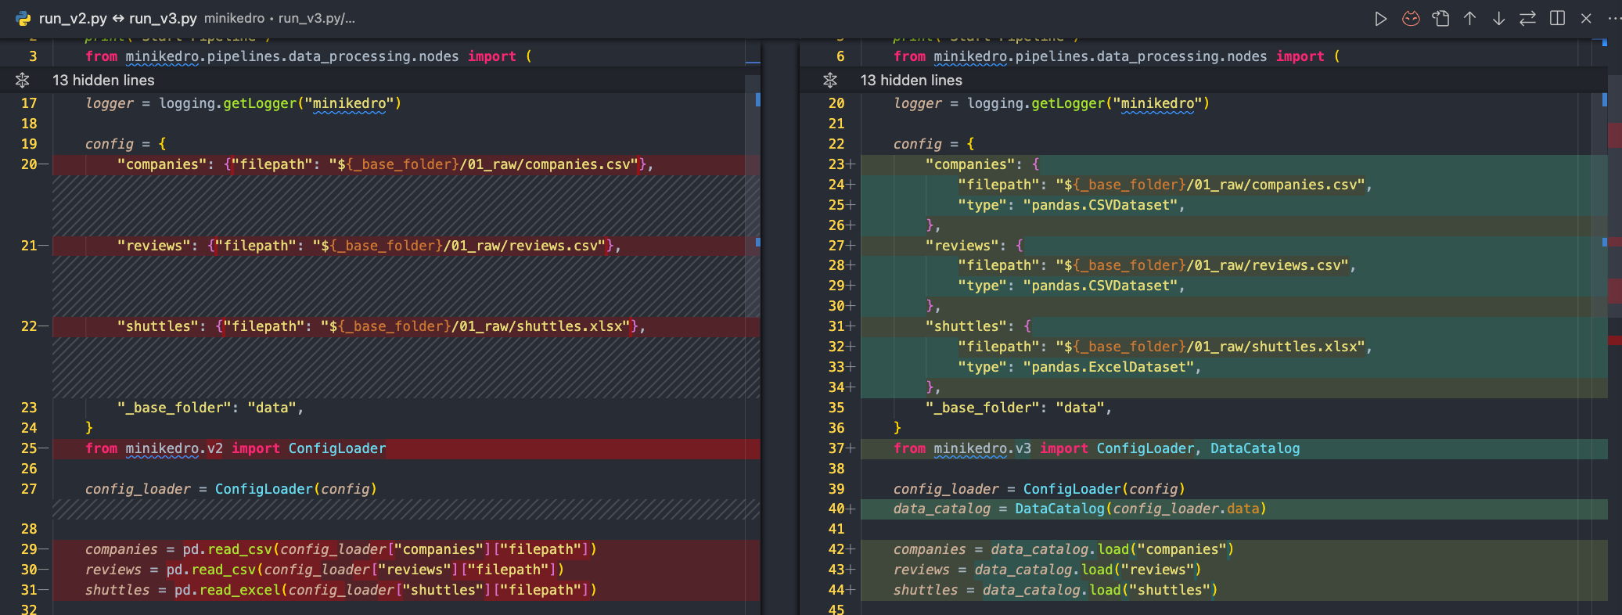Click data_catalog.load("reviews") in right pane
Viewport: 1622px width, 615px height.
[x=1088, y=570]
